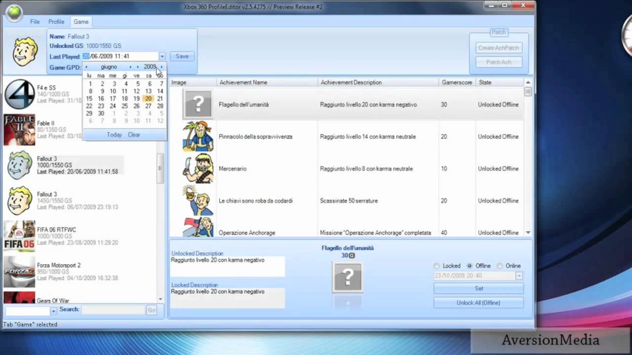
Task: Click the Mercenario achievement image
Action: (198, 168)
